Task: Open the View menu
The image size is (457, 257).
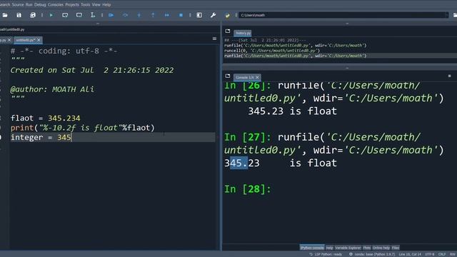Action: coord(96,5)
